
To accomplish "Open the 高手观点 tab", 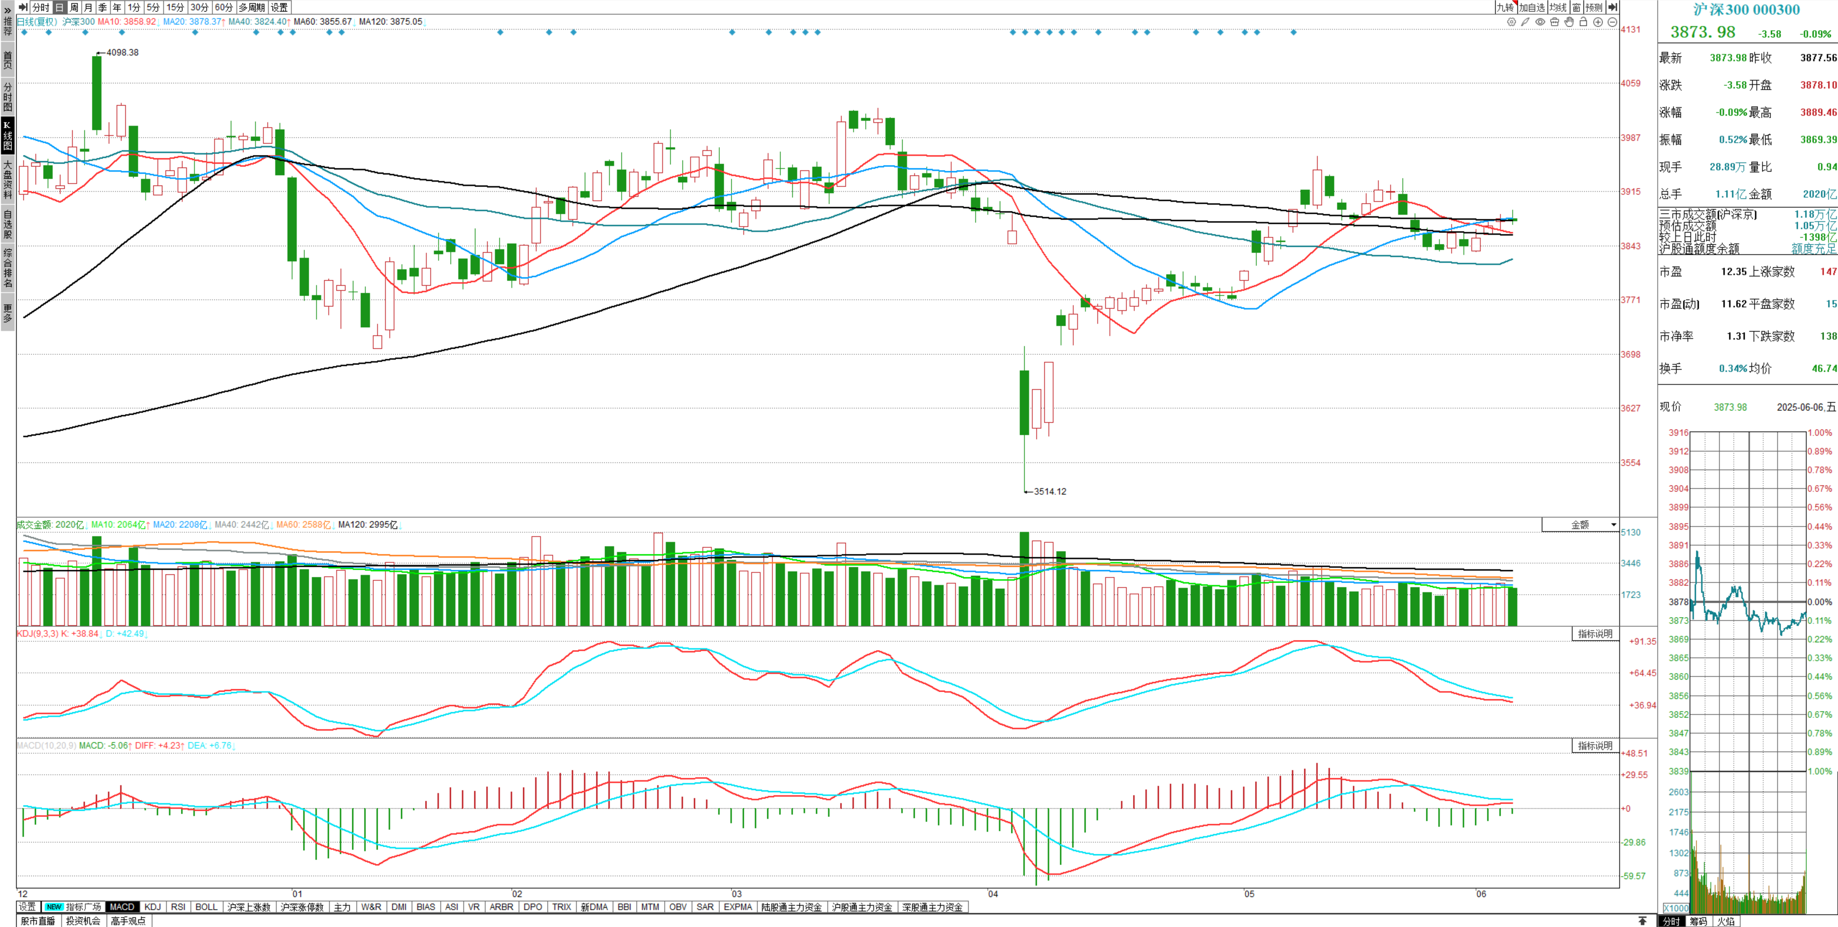I will click(128, 921).
